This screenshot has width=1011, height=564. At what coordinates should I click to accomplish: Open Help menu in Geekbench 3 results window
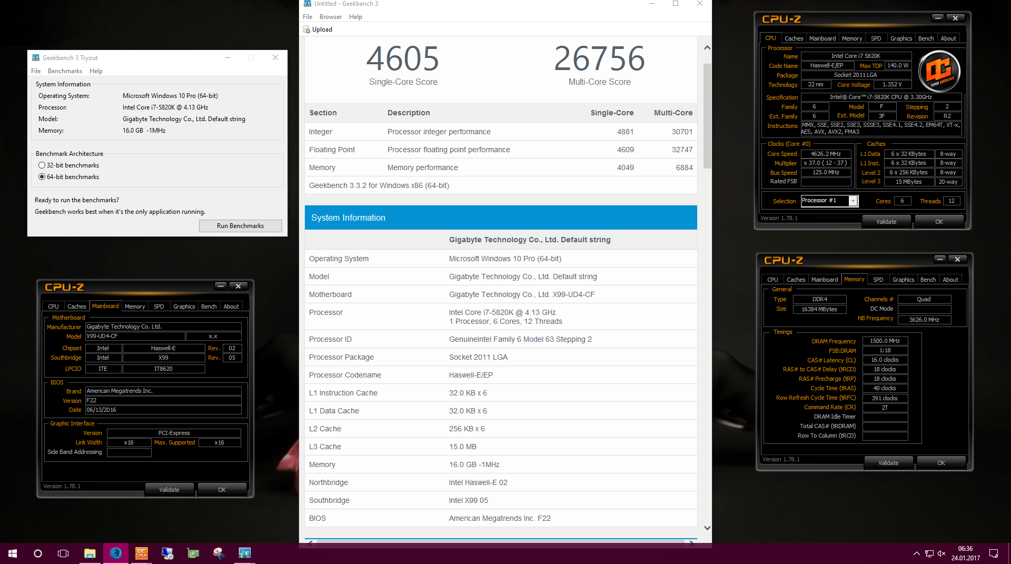pyautogui.click(x=355, y=17)
